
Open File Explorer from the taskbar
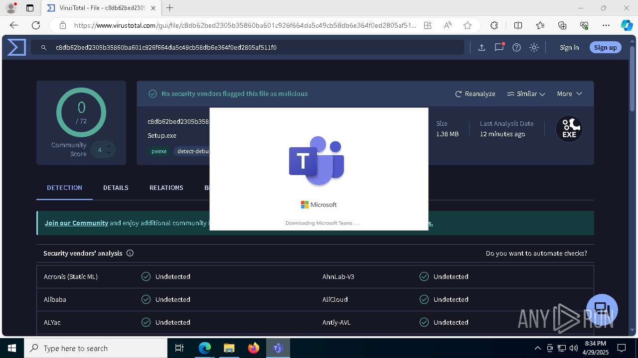click(x=229, y=348)
